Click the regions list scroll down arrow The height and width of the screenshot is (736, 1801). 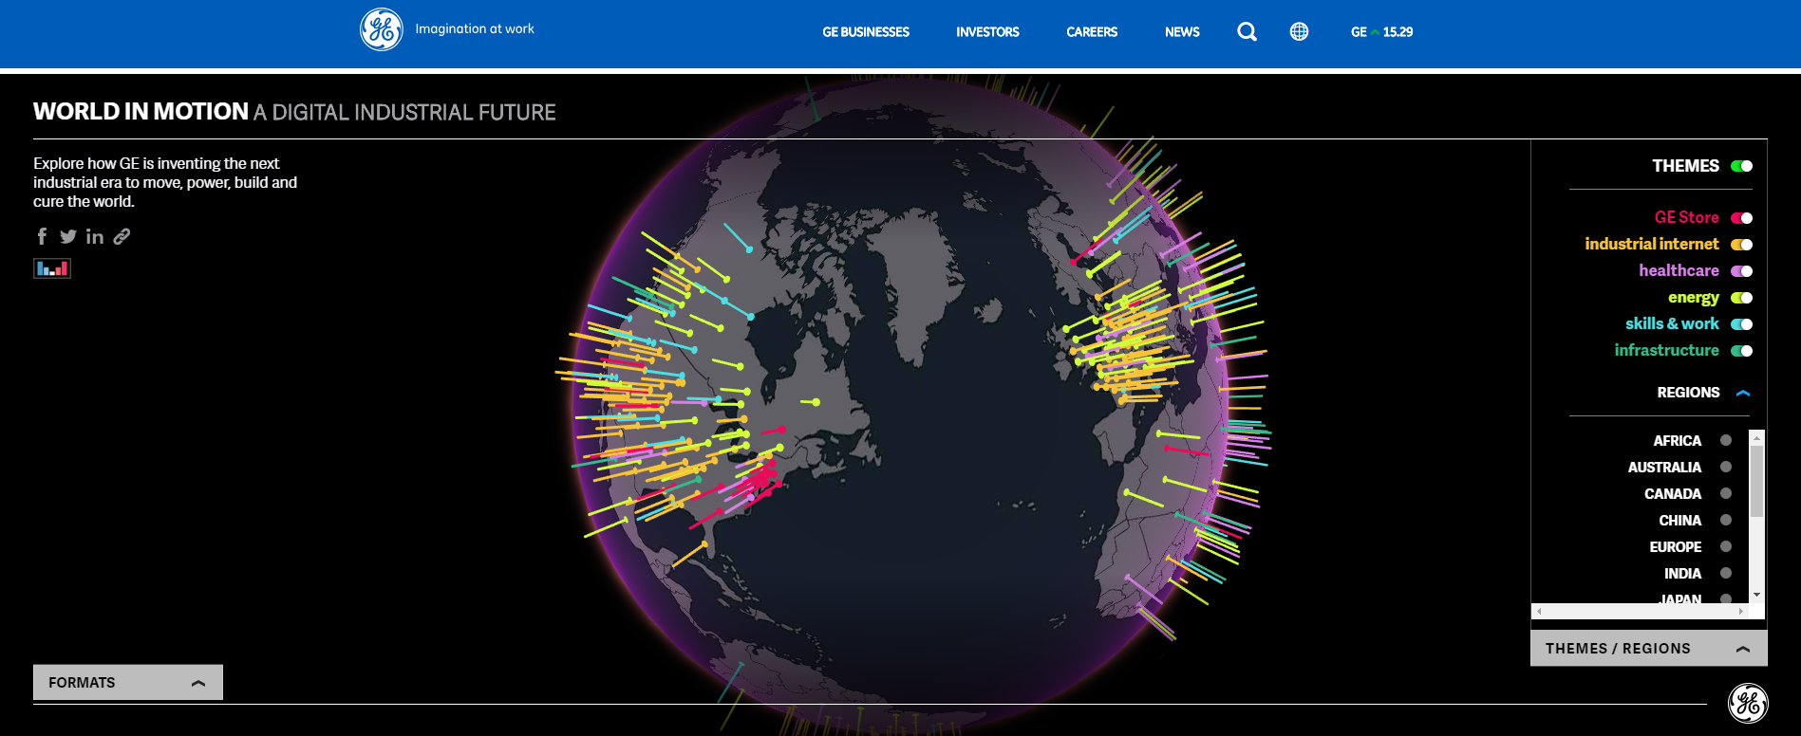1756,595
